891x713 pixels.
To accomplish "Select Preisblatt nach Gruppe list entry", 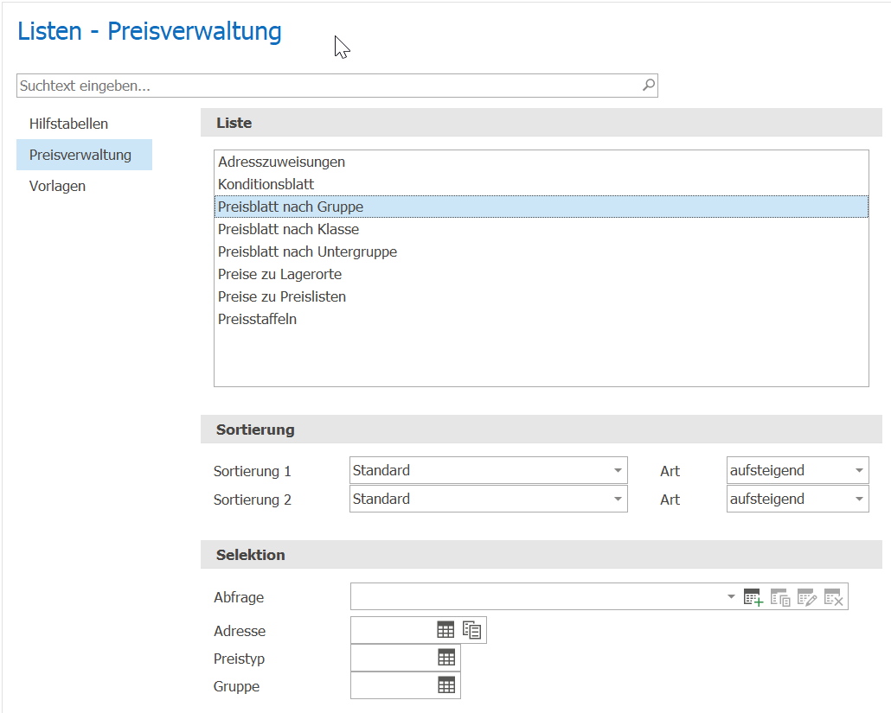I will pos(541,207).
